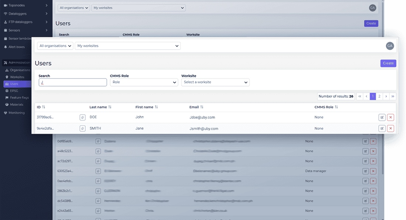406x220 pixels.
Task: Open All organisations dropdown in zoomed panel
Action: point(55,46)
